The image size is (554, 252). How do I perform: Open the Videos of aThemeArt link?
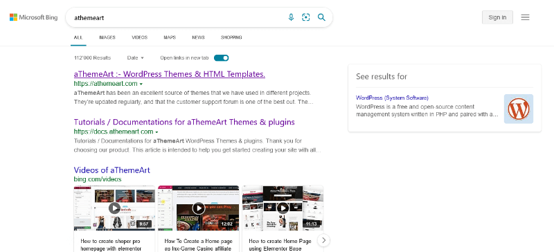click(x=112, y=170)
